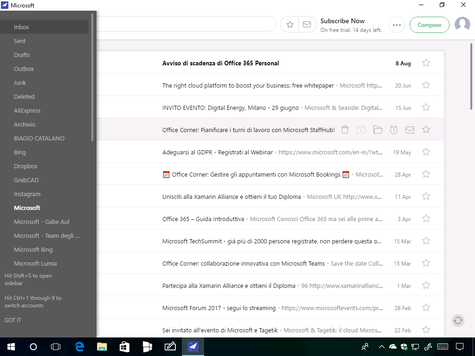Archive the Office Corner StaffHub email
Image resolution: width=475 pixels, height=356 pixels.
361,130
